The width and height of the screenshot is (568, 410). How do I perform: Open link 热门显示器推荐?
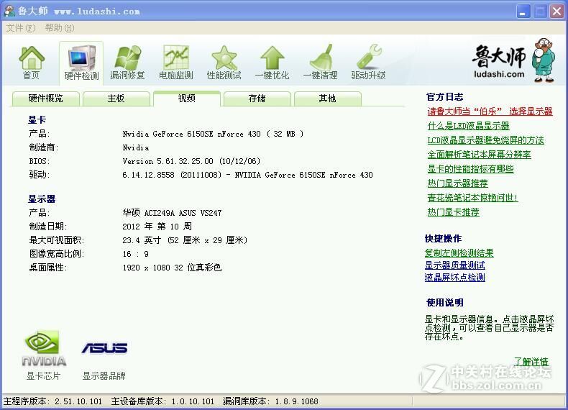[457, 183]
